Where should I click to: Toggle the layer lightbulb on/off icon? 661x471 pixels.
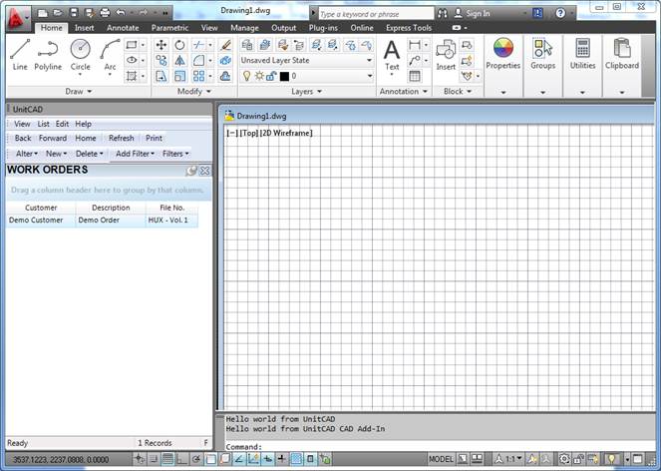247,76
